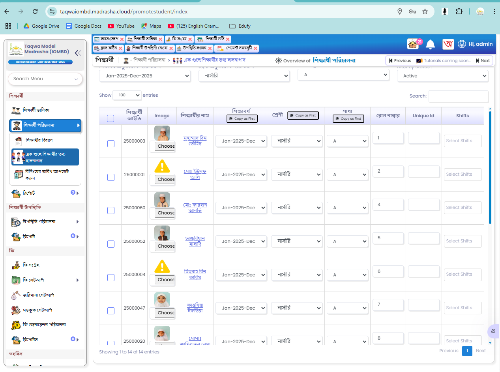The height and width of the screenshot is (372, 500).
Task: Click the warning triangle image for মিছবাহ বিন কারিম
Action: point(162,267)
